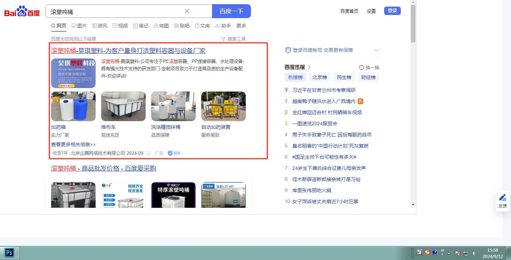
Task: Click the 登录 button
Action: tap(392, 11)
